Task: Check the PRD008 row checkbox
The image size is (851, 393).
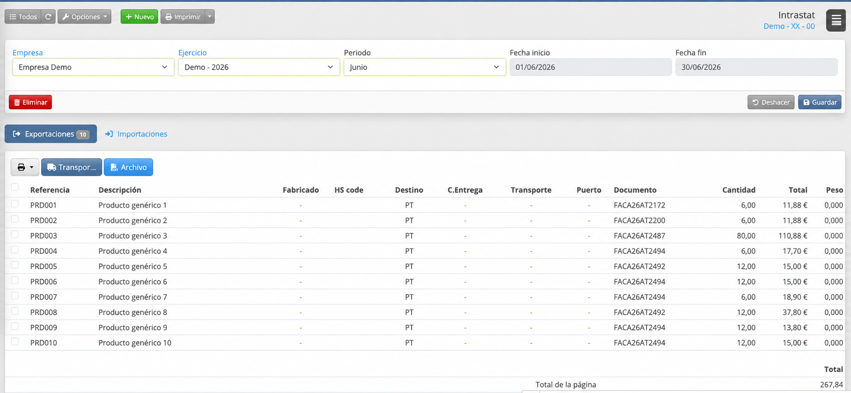Action: click(x=15, y=311)
